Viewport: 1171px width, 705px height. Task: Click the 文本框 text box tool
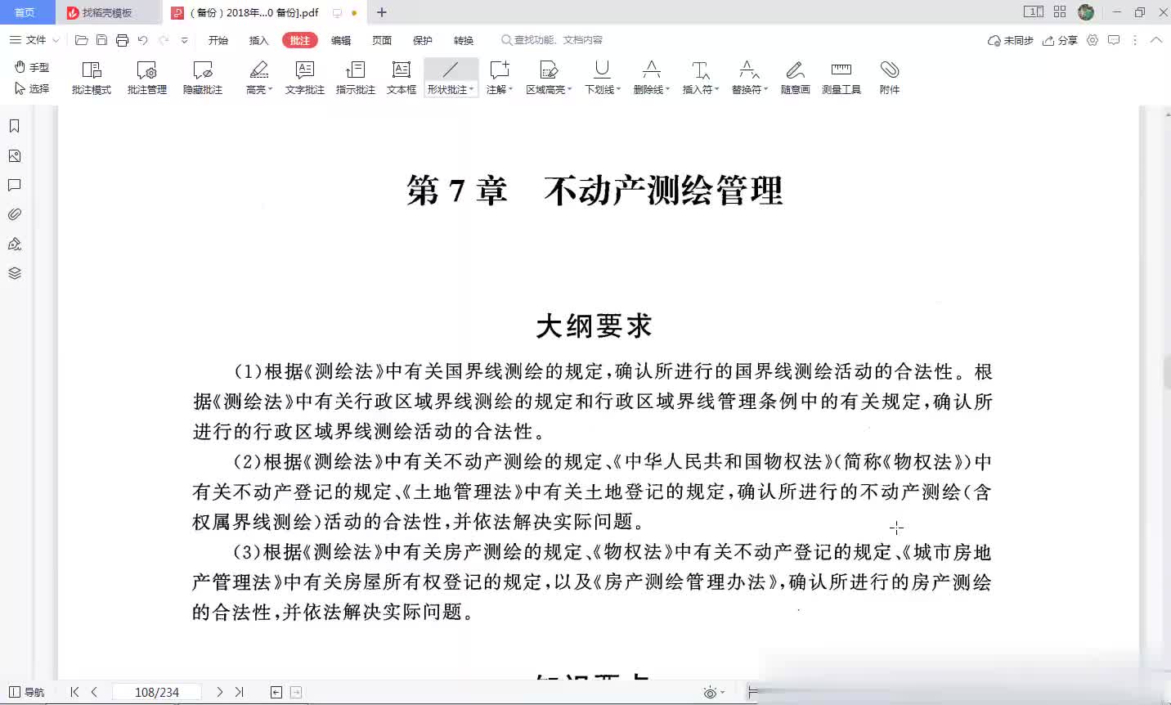(x=401, y=78)
